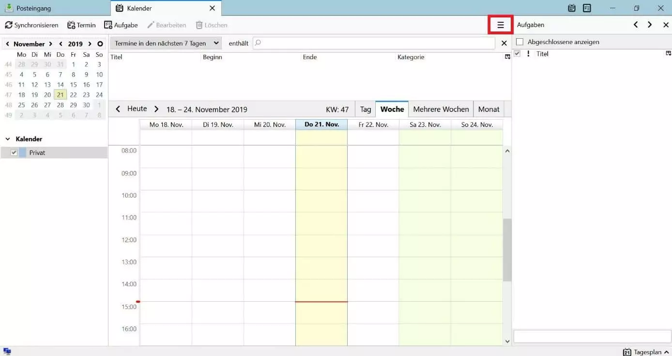Open tasks tab icon in title bar

(587, 8)
